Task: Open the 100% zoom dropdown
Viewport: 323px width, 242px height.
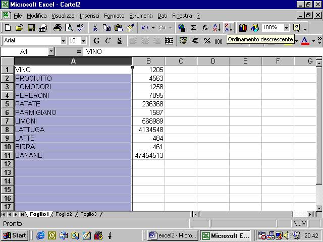Action: point(286,28)
